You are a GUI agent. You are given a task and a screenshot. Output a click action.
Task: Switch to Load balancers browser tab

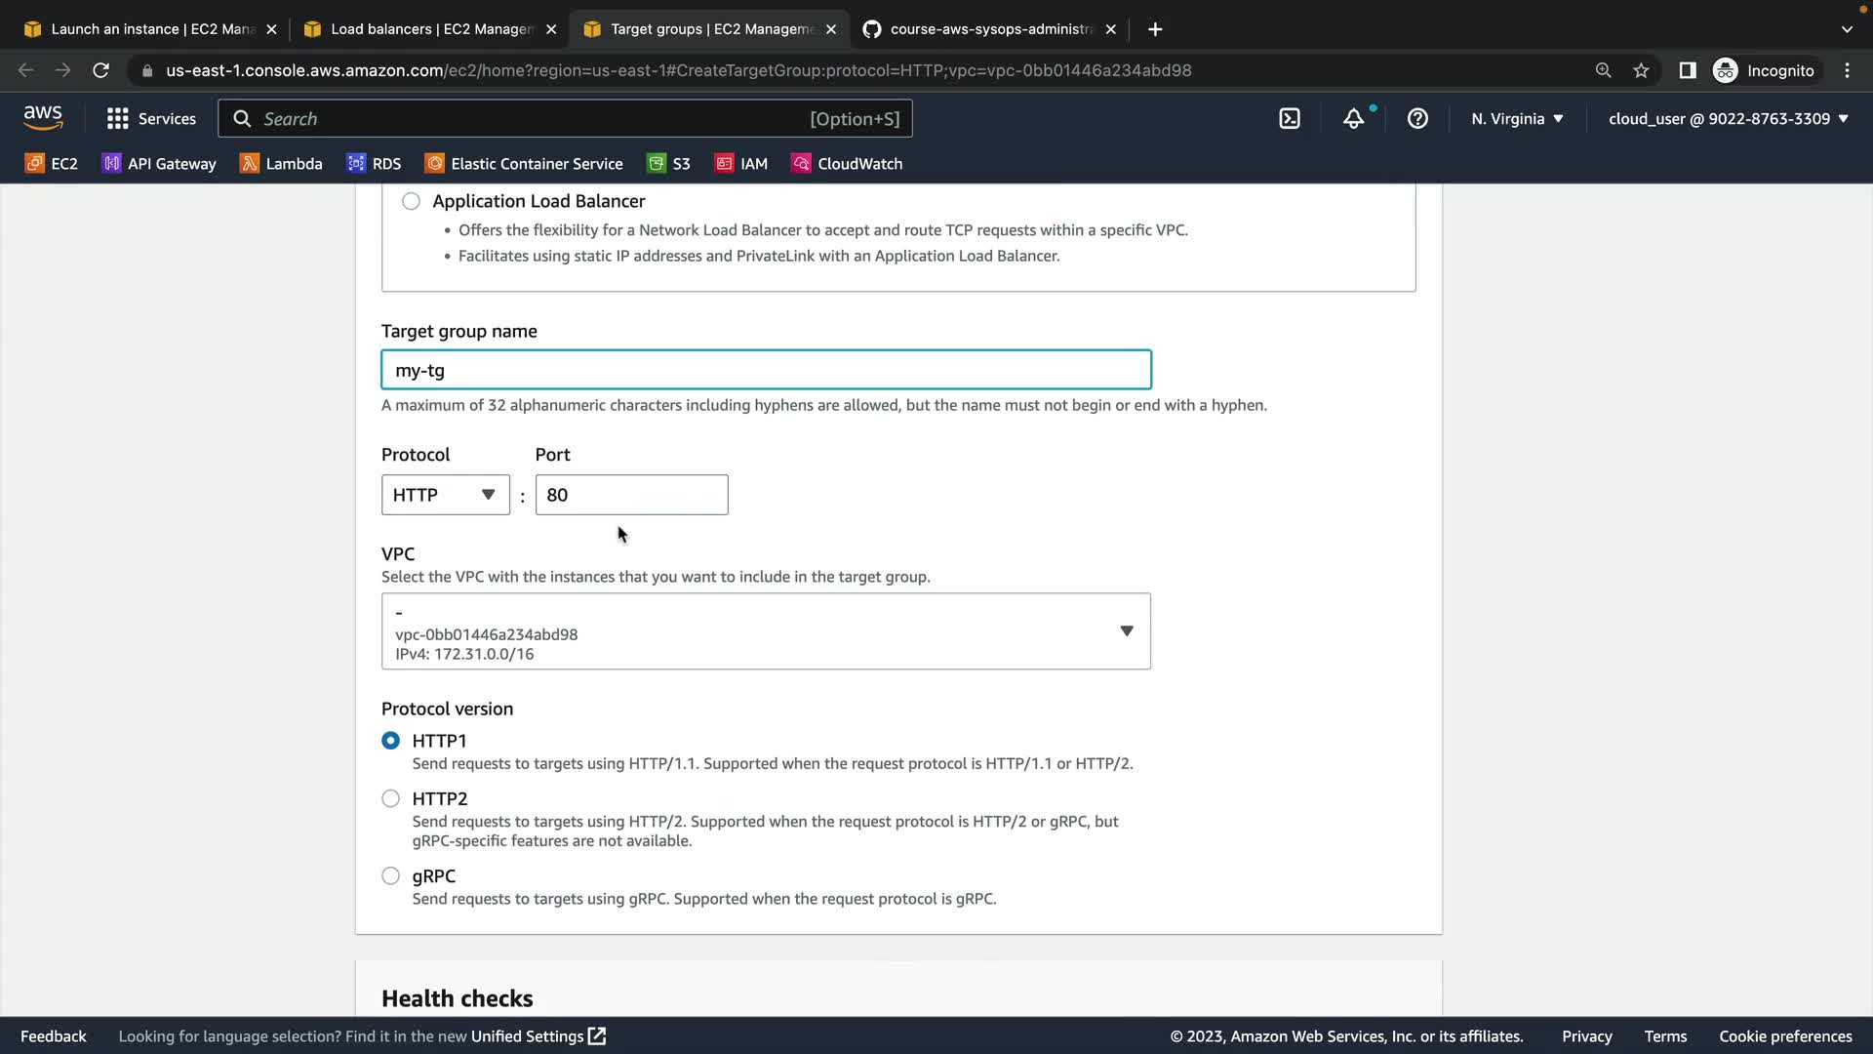click(429, 29)
